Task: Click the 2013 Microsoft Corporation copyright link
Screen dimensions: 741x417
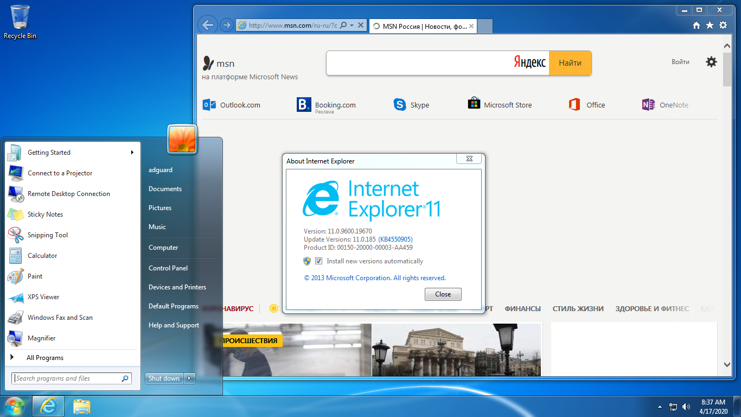Action: tap(375, 278)
